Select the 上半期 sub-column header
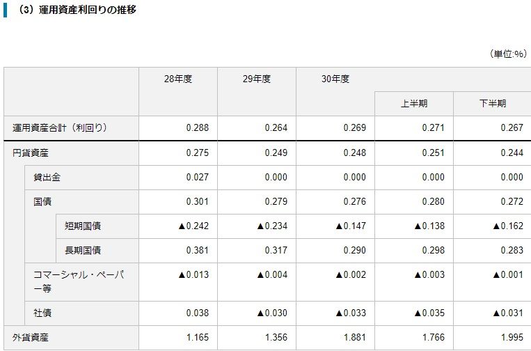531x351 pixels. click(414, 104)
